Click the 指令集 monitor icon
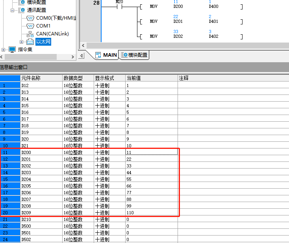The height and width of the screenshot is (243, 289). pyautogui.click(x=12, y=50)
